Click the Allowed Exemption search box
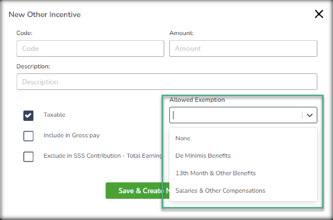Screen dimensions: 333x220 236,115
